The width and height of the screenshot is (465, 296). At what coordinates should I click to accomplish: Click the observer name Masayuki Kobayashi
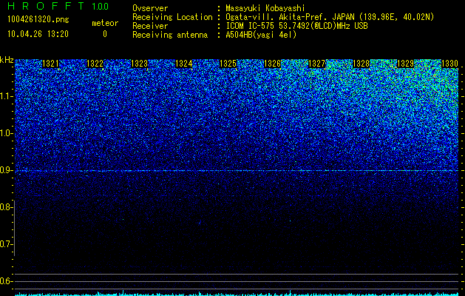[265, 8]
